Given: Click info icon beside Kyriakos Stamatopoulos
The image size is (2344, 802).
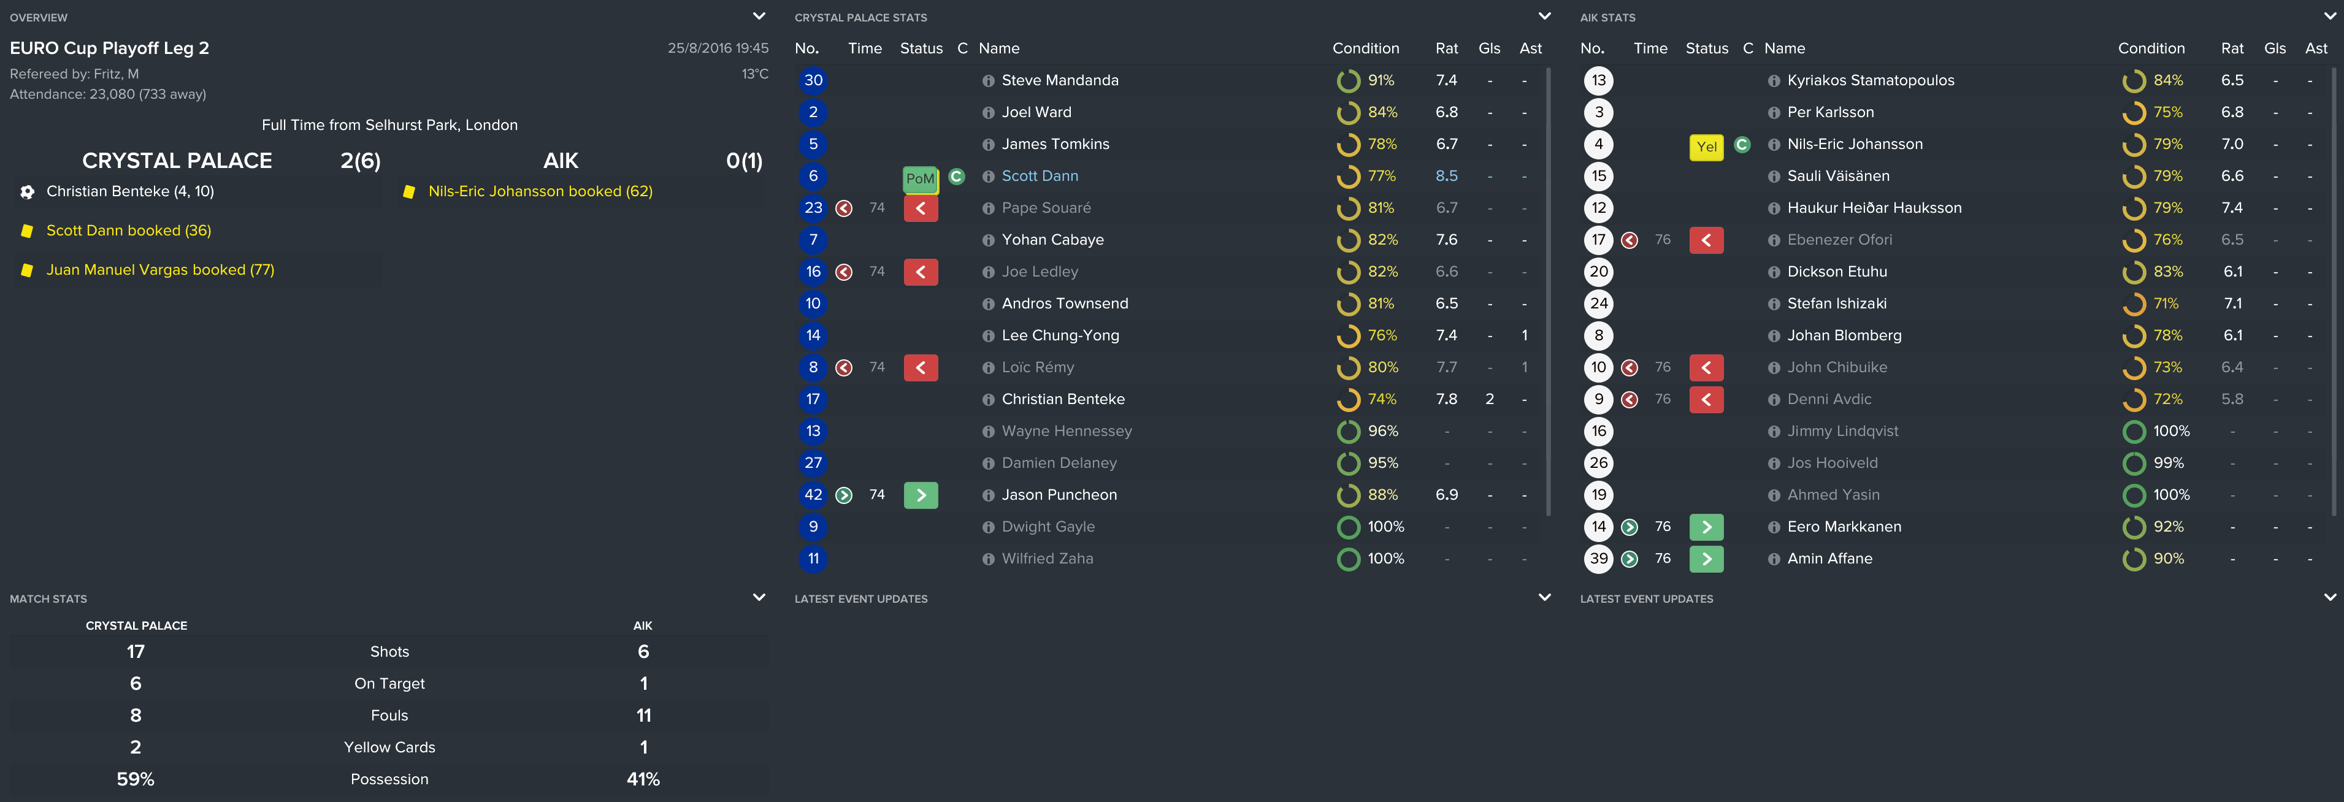Looking at the screenshot, I should point(1774,81).
